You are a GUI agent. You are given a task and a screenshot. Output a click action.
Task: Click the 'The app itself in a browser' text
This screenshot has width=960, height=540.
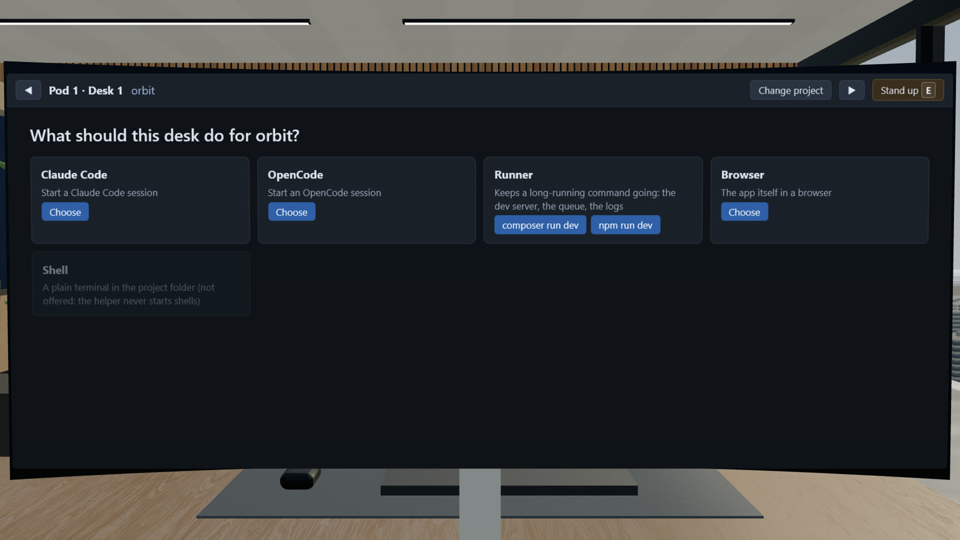pyautogui.click(x=776, y=193)
